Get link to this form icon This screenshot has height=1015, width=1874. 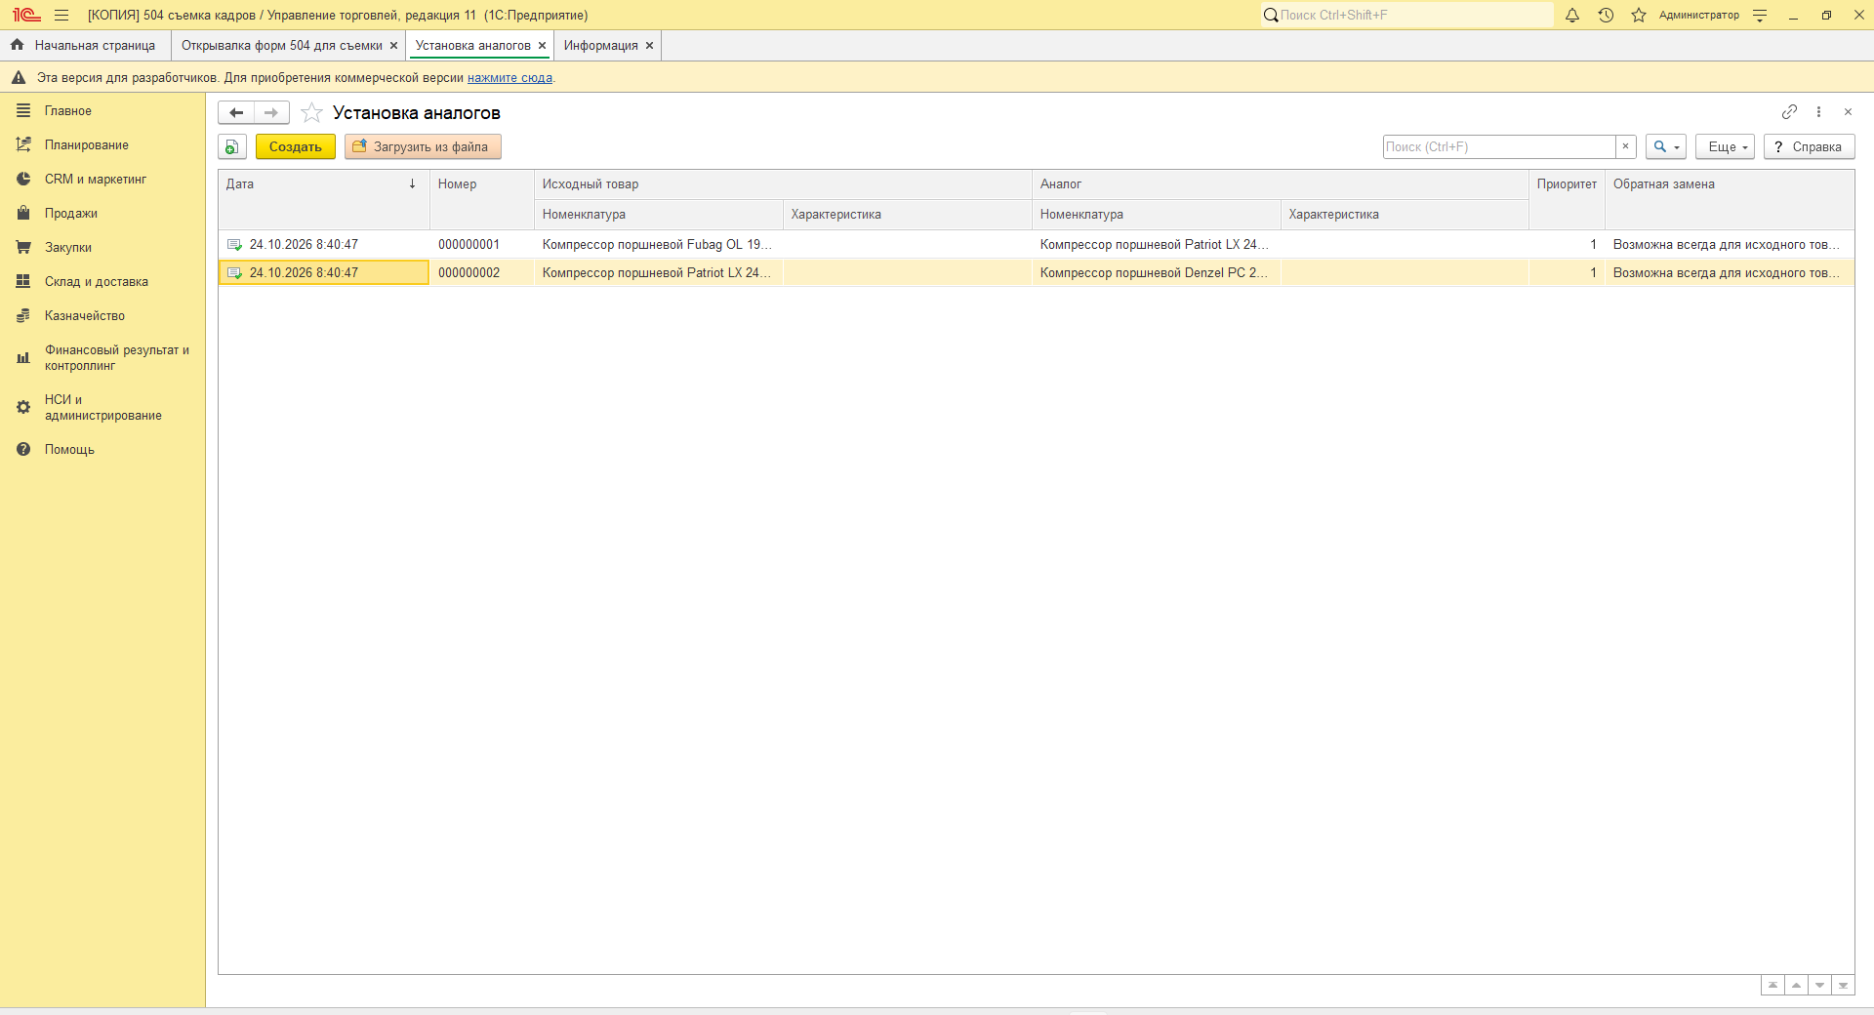tap(1789, 112)
